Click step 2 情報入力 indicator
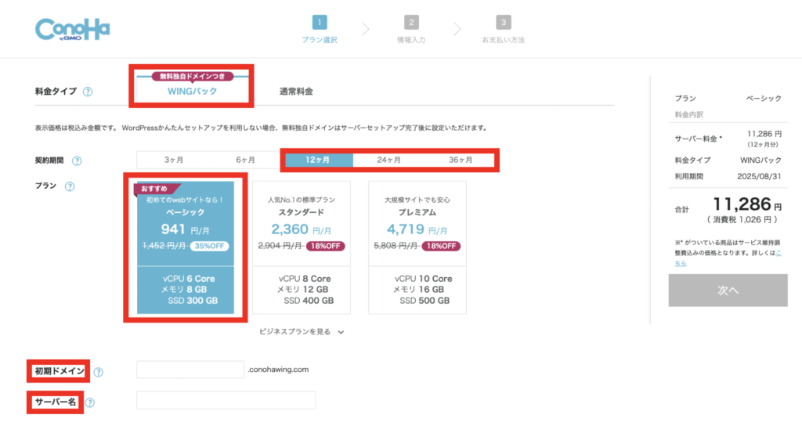Image resolution: width=802 pixels, height=429 pixels. (x=411, y=30)
